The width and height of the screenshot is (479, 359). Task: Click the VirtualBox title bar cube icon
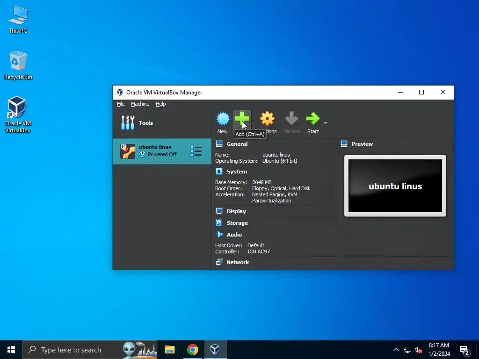pyautogui.click(x=120, y=93)
